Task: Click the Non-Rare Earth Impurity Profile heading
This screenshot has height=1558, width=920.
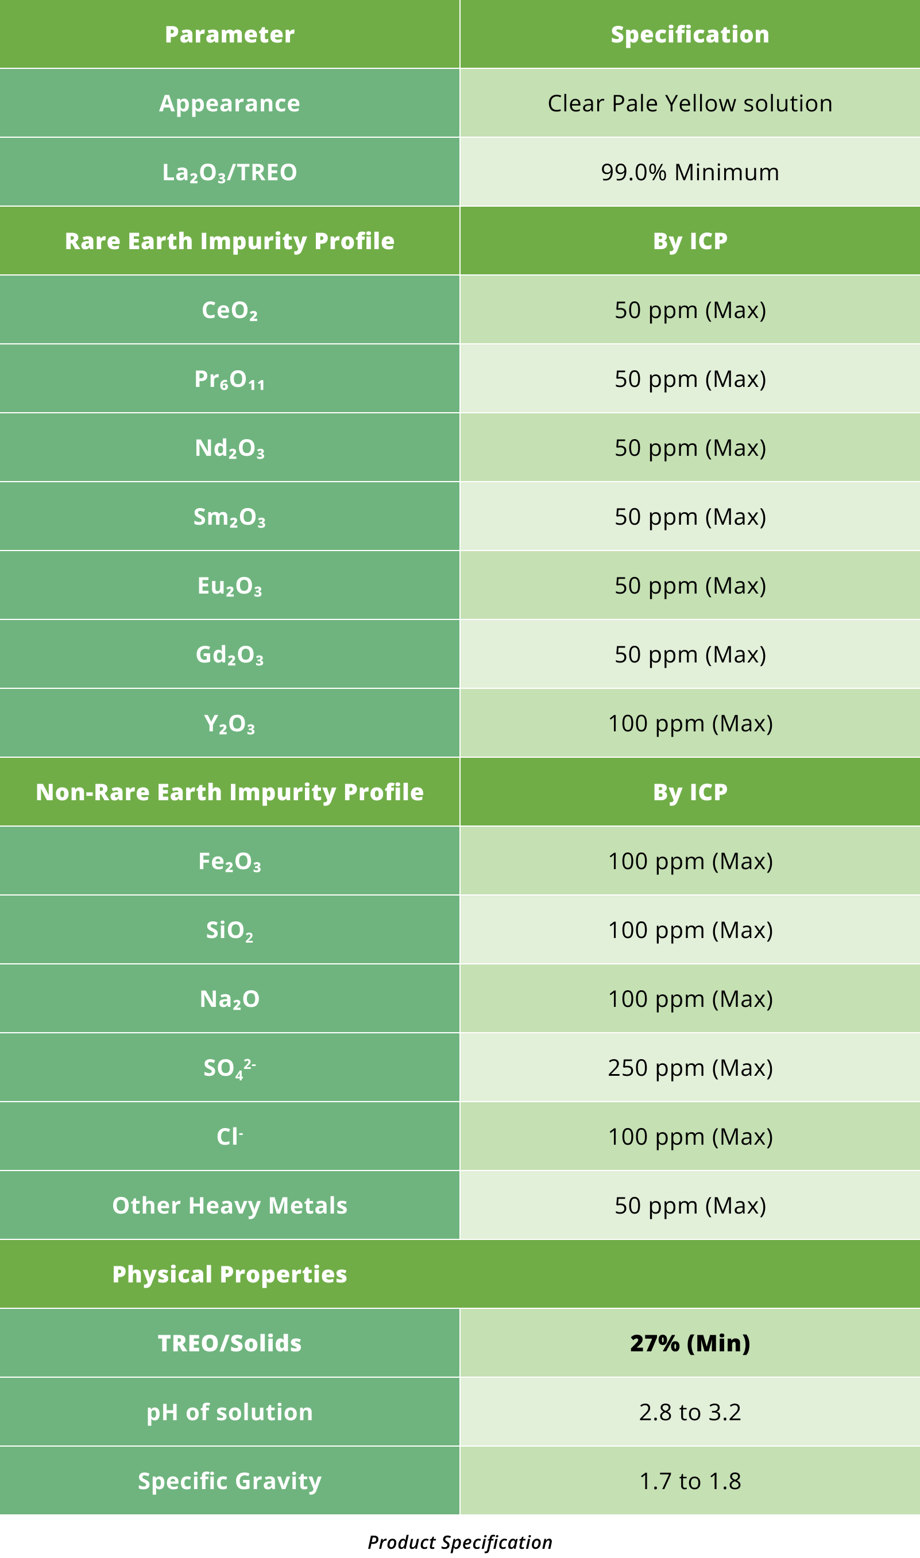Action: pos(229,792)
